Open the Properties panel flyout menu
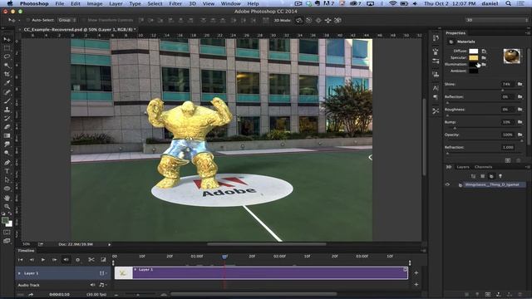Screen dimensions: 532x299 click(527, 33)
